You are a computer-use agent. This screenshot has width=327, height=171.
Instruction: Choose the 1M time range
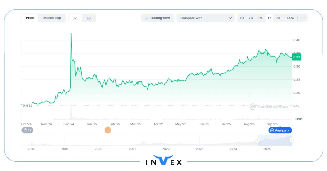tap(260, 18)
